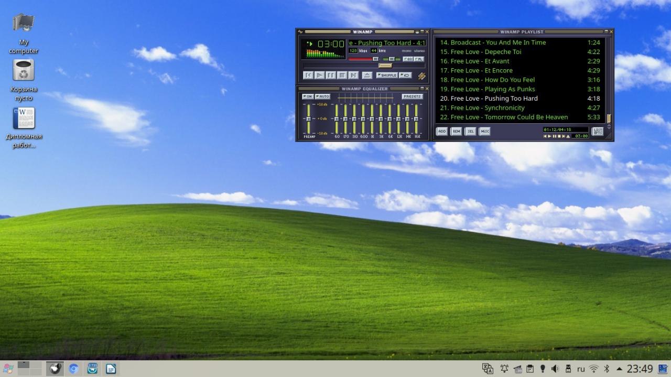
Task: Open the playlist SEL menu
Action: (471, 132)
